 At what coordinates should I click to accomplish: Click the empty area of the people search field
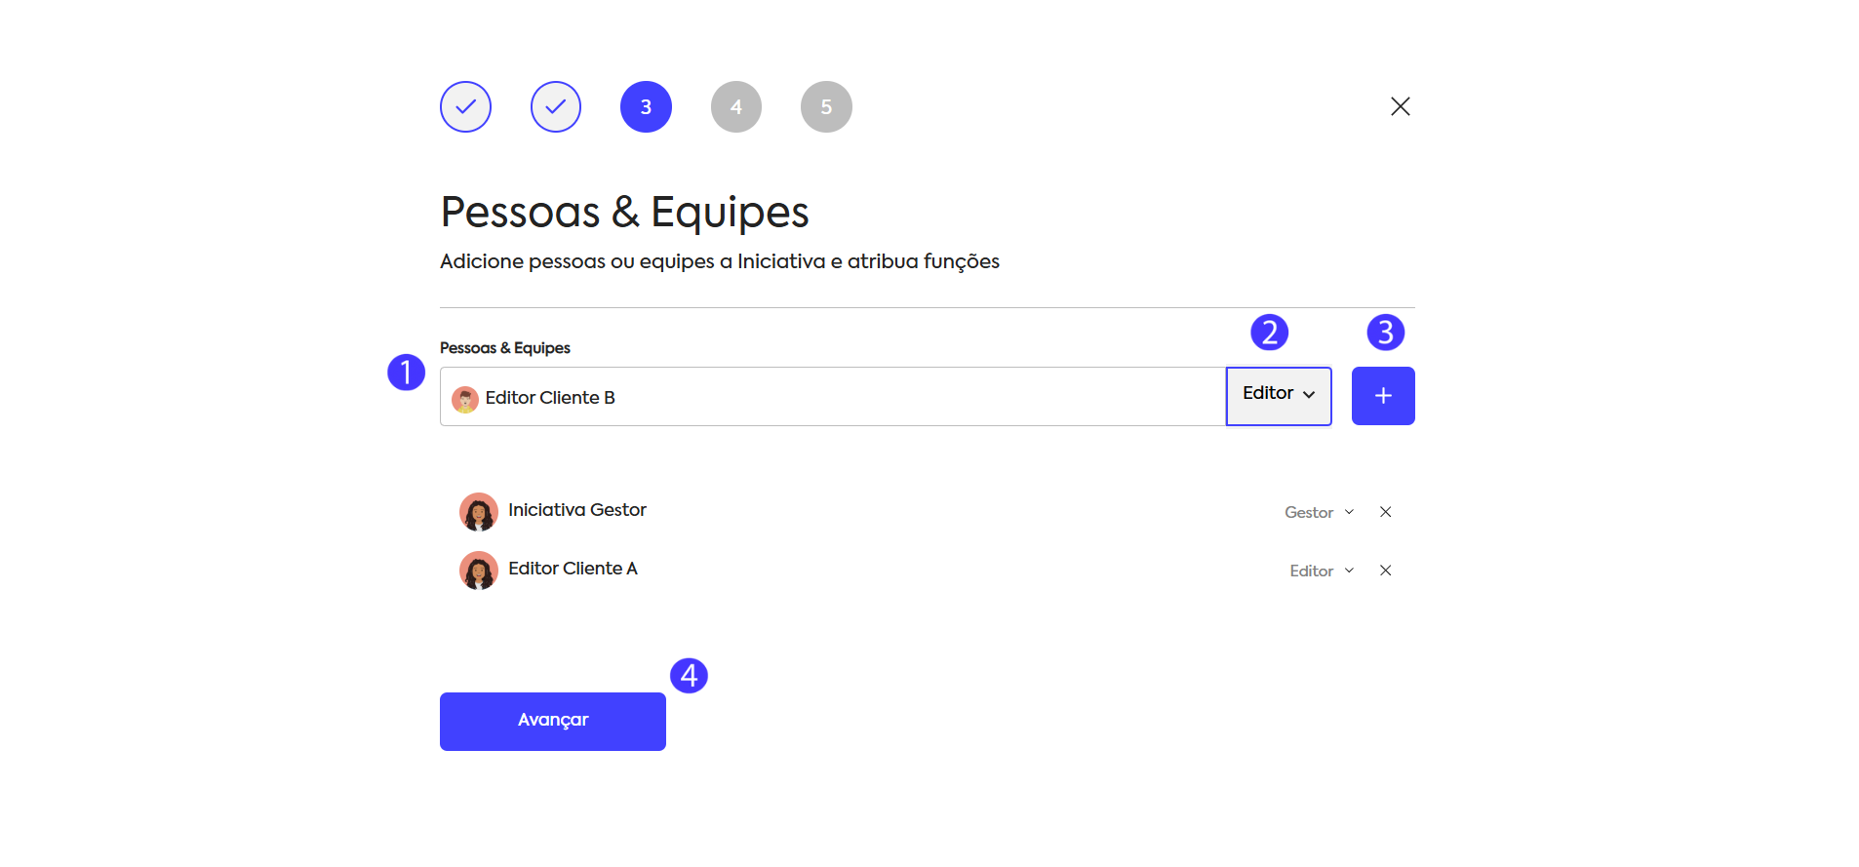coord(917,397)
